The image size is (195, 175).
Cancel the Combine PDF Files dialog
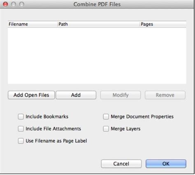121,164
